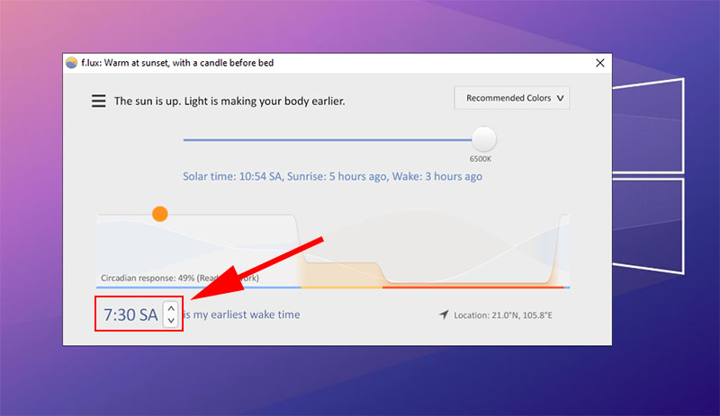Click the yellow sunset segment of timeline bar
This screenshot has height=416, width=720.
tap(342, 288)
